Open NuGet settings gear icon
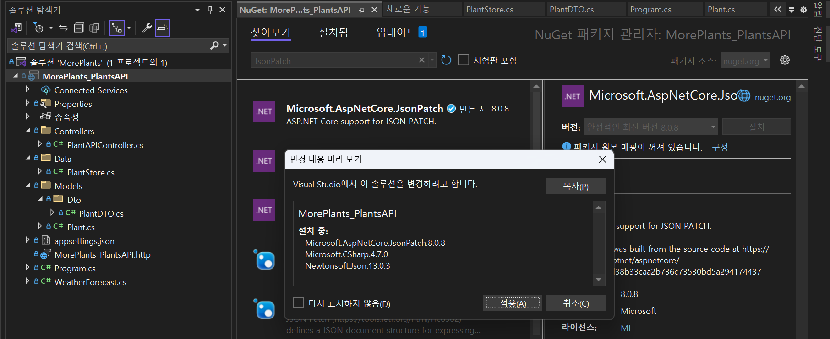Screen dimensions: 830x339 785,60
